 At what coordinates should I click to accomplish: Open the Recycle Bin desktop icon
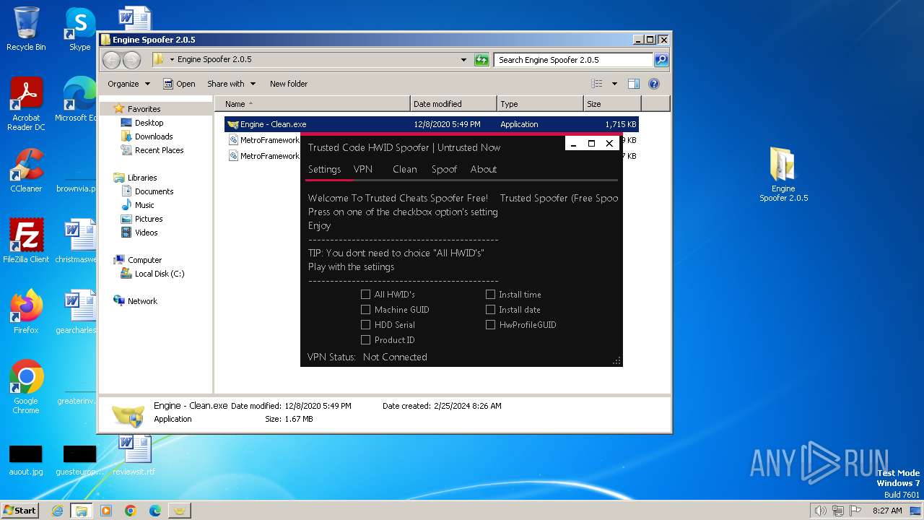click(x=26, y=29)
